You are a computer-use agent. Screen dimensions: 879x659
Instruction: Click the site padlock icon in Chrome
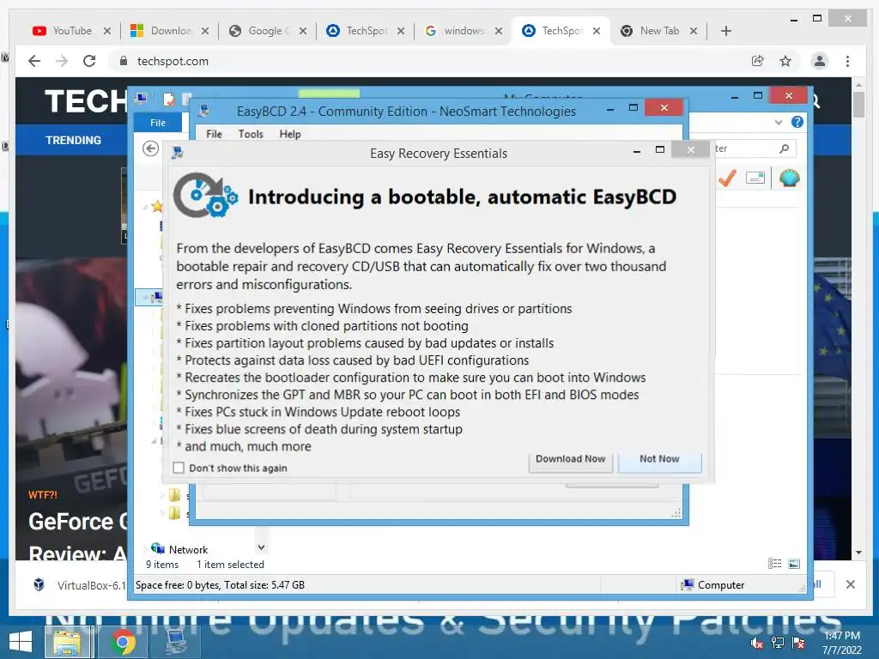(124, 61)
